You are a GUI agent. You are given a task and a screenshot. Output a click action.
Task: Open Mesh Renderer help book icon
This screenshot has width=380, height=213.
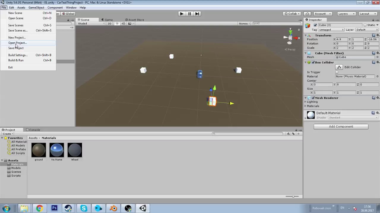(x=374, y=98)
